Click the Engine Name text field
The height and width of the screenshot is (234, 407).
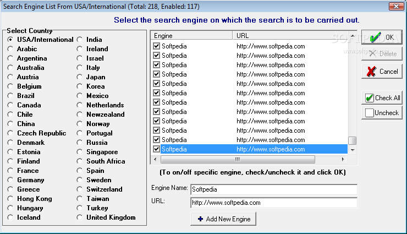tap(273, 189)
